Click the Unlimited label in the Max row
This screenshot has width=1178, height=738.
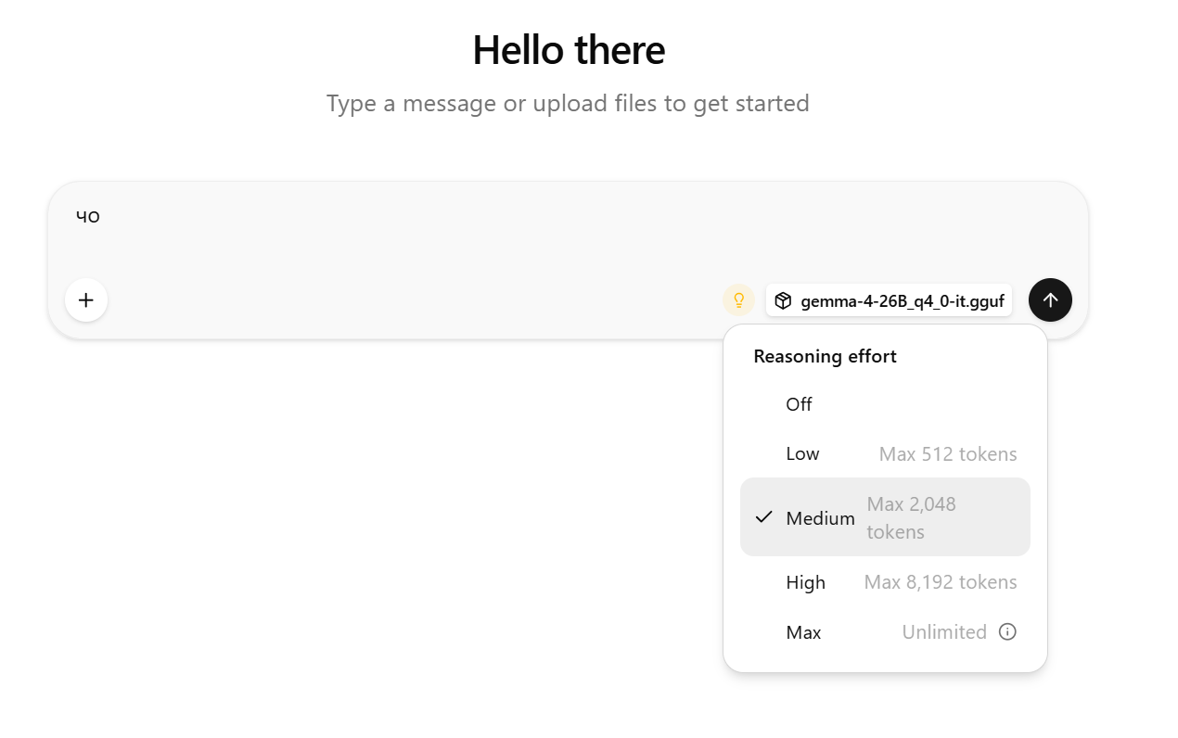[944, 632]
